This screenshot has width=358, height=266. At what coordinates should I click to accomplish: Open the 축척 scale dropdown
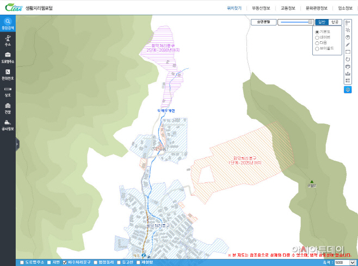345,263
